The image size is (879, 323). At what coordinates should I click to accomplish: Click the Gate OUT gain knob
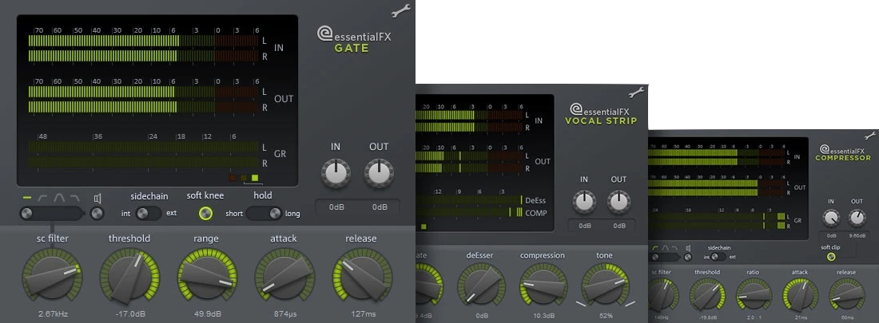pos(379,173)
